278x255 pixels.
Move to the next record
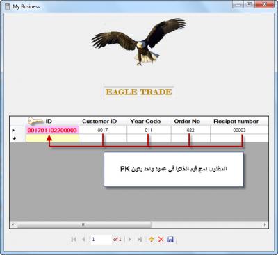pos(130,239)
